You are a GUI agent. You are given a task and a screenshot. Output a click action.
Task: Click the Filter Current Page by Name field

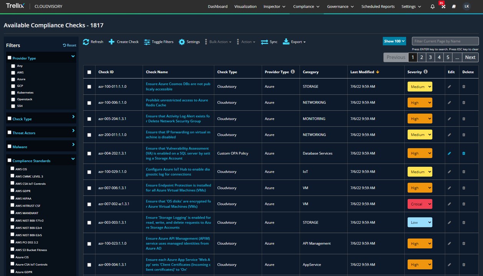445,41
